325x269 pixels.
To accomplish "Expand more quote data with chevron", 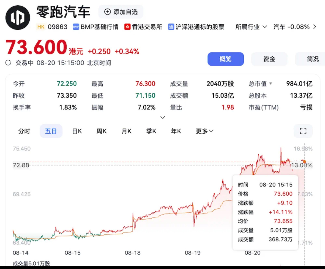I will pos(162,117).
